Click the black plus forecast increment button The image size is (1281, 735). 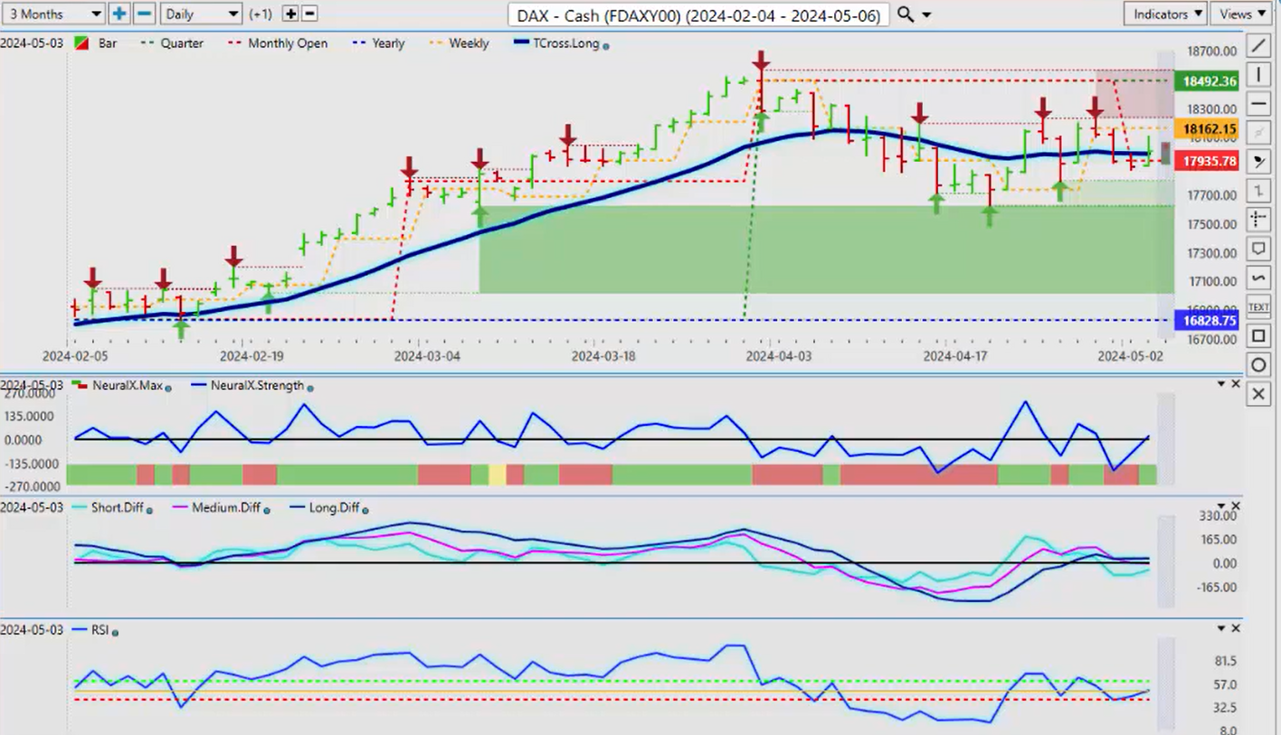(290, 14)
